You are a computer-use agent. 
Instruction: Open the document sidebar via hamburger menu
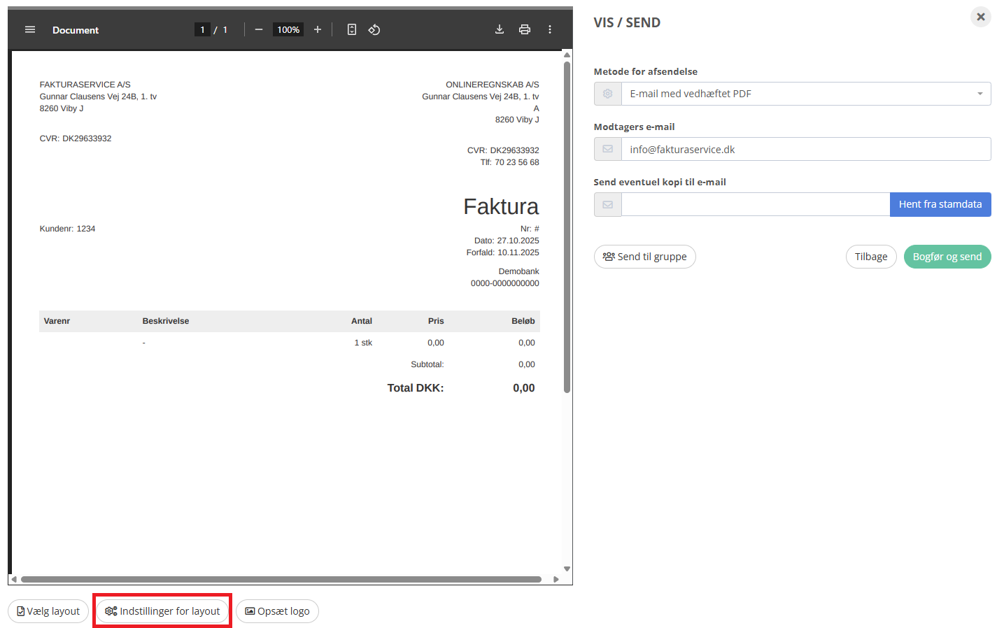[x=29, y=29]
